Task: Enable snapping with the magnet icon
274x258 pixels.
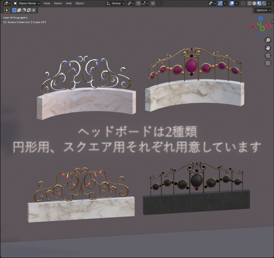Action: click(138, 3)
